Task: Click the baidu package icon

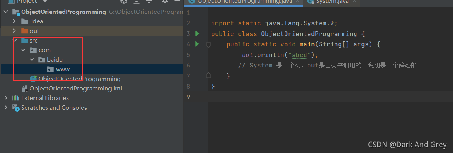Action: coord(42,60)
